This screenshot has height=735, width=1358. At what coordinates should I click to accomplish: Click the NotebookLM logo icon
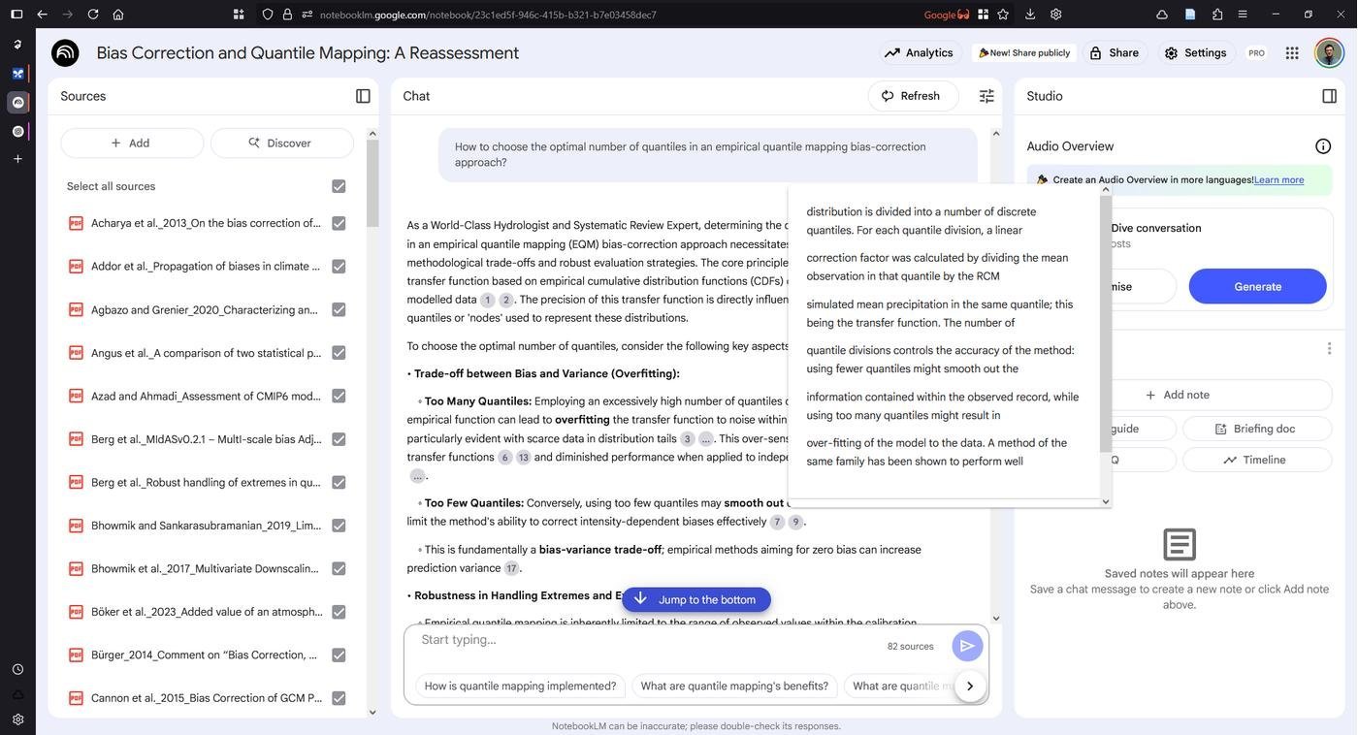[65, 53]
